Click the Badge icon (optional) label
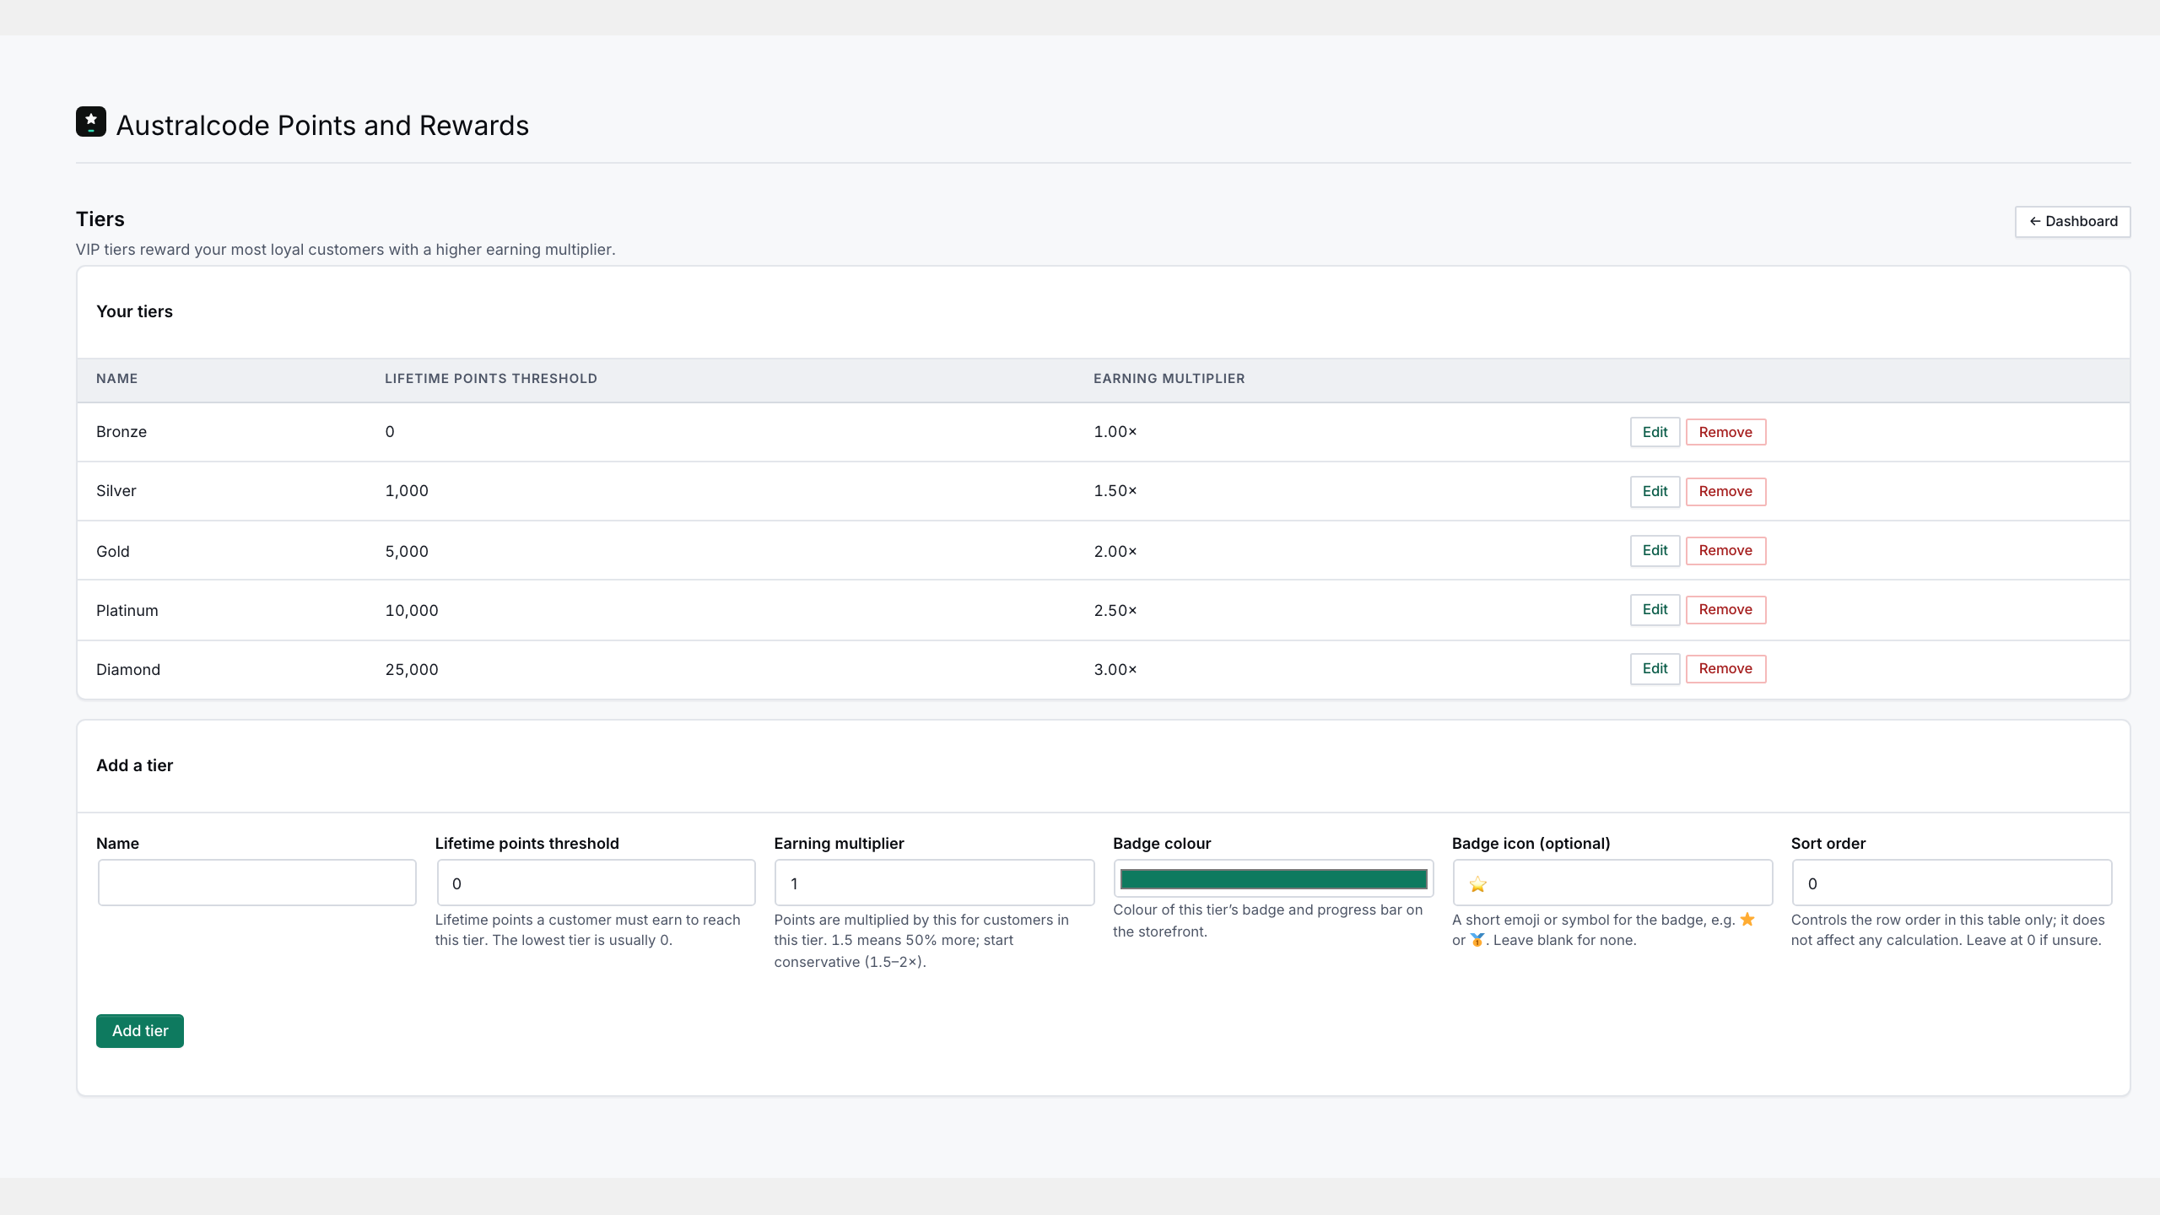 pyautogui.click(x=1531, y=844)
